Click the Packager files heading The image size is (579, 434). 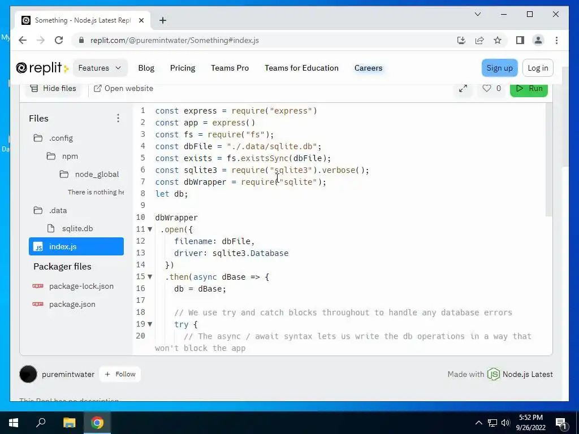62,267
